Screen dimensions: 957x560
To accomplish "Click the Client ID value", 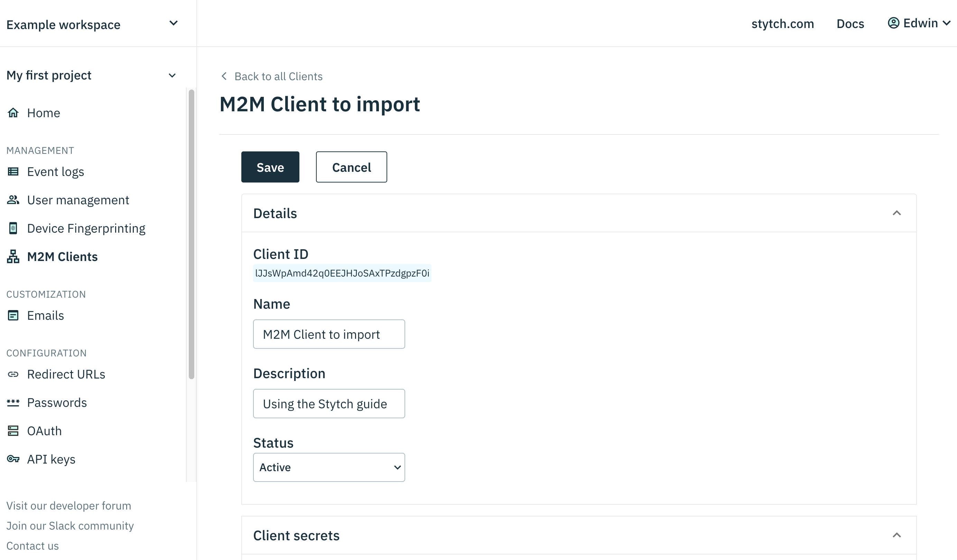I will [342, 273].
